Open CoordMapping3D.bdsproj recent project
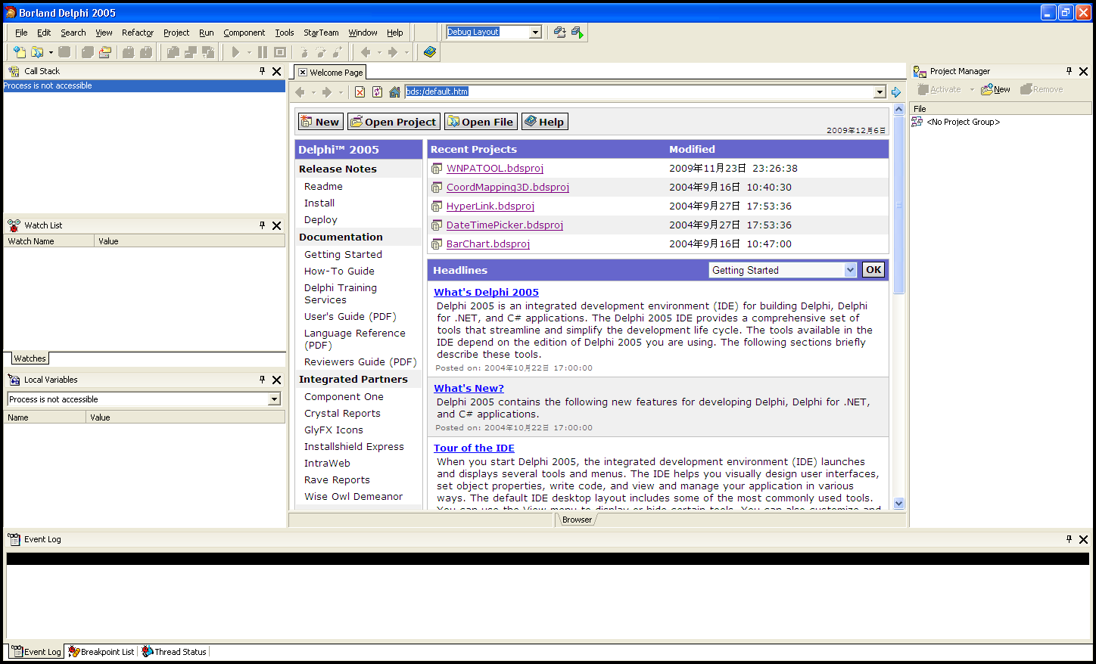Screen dimensions: 1096x664 tap(508, 188)
